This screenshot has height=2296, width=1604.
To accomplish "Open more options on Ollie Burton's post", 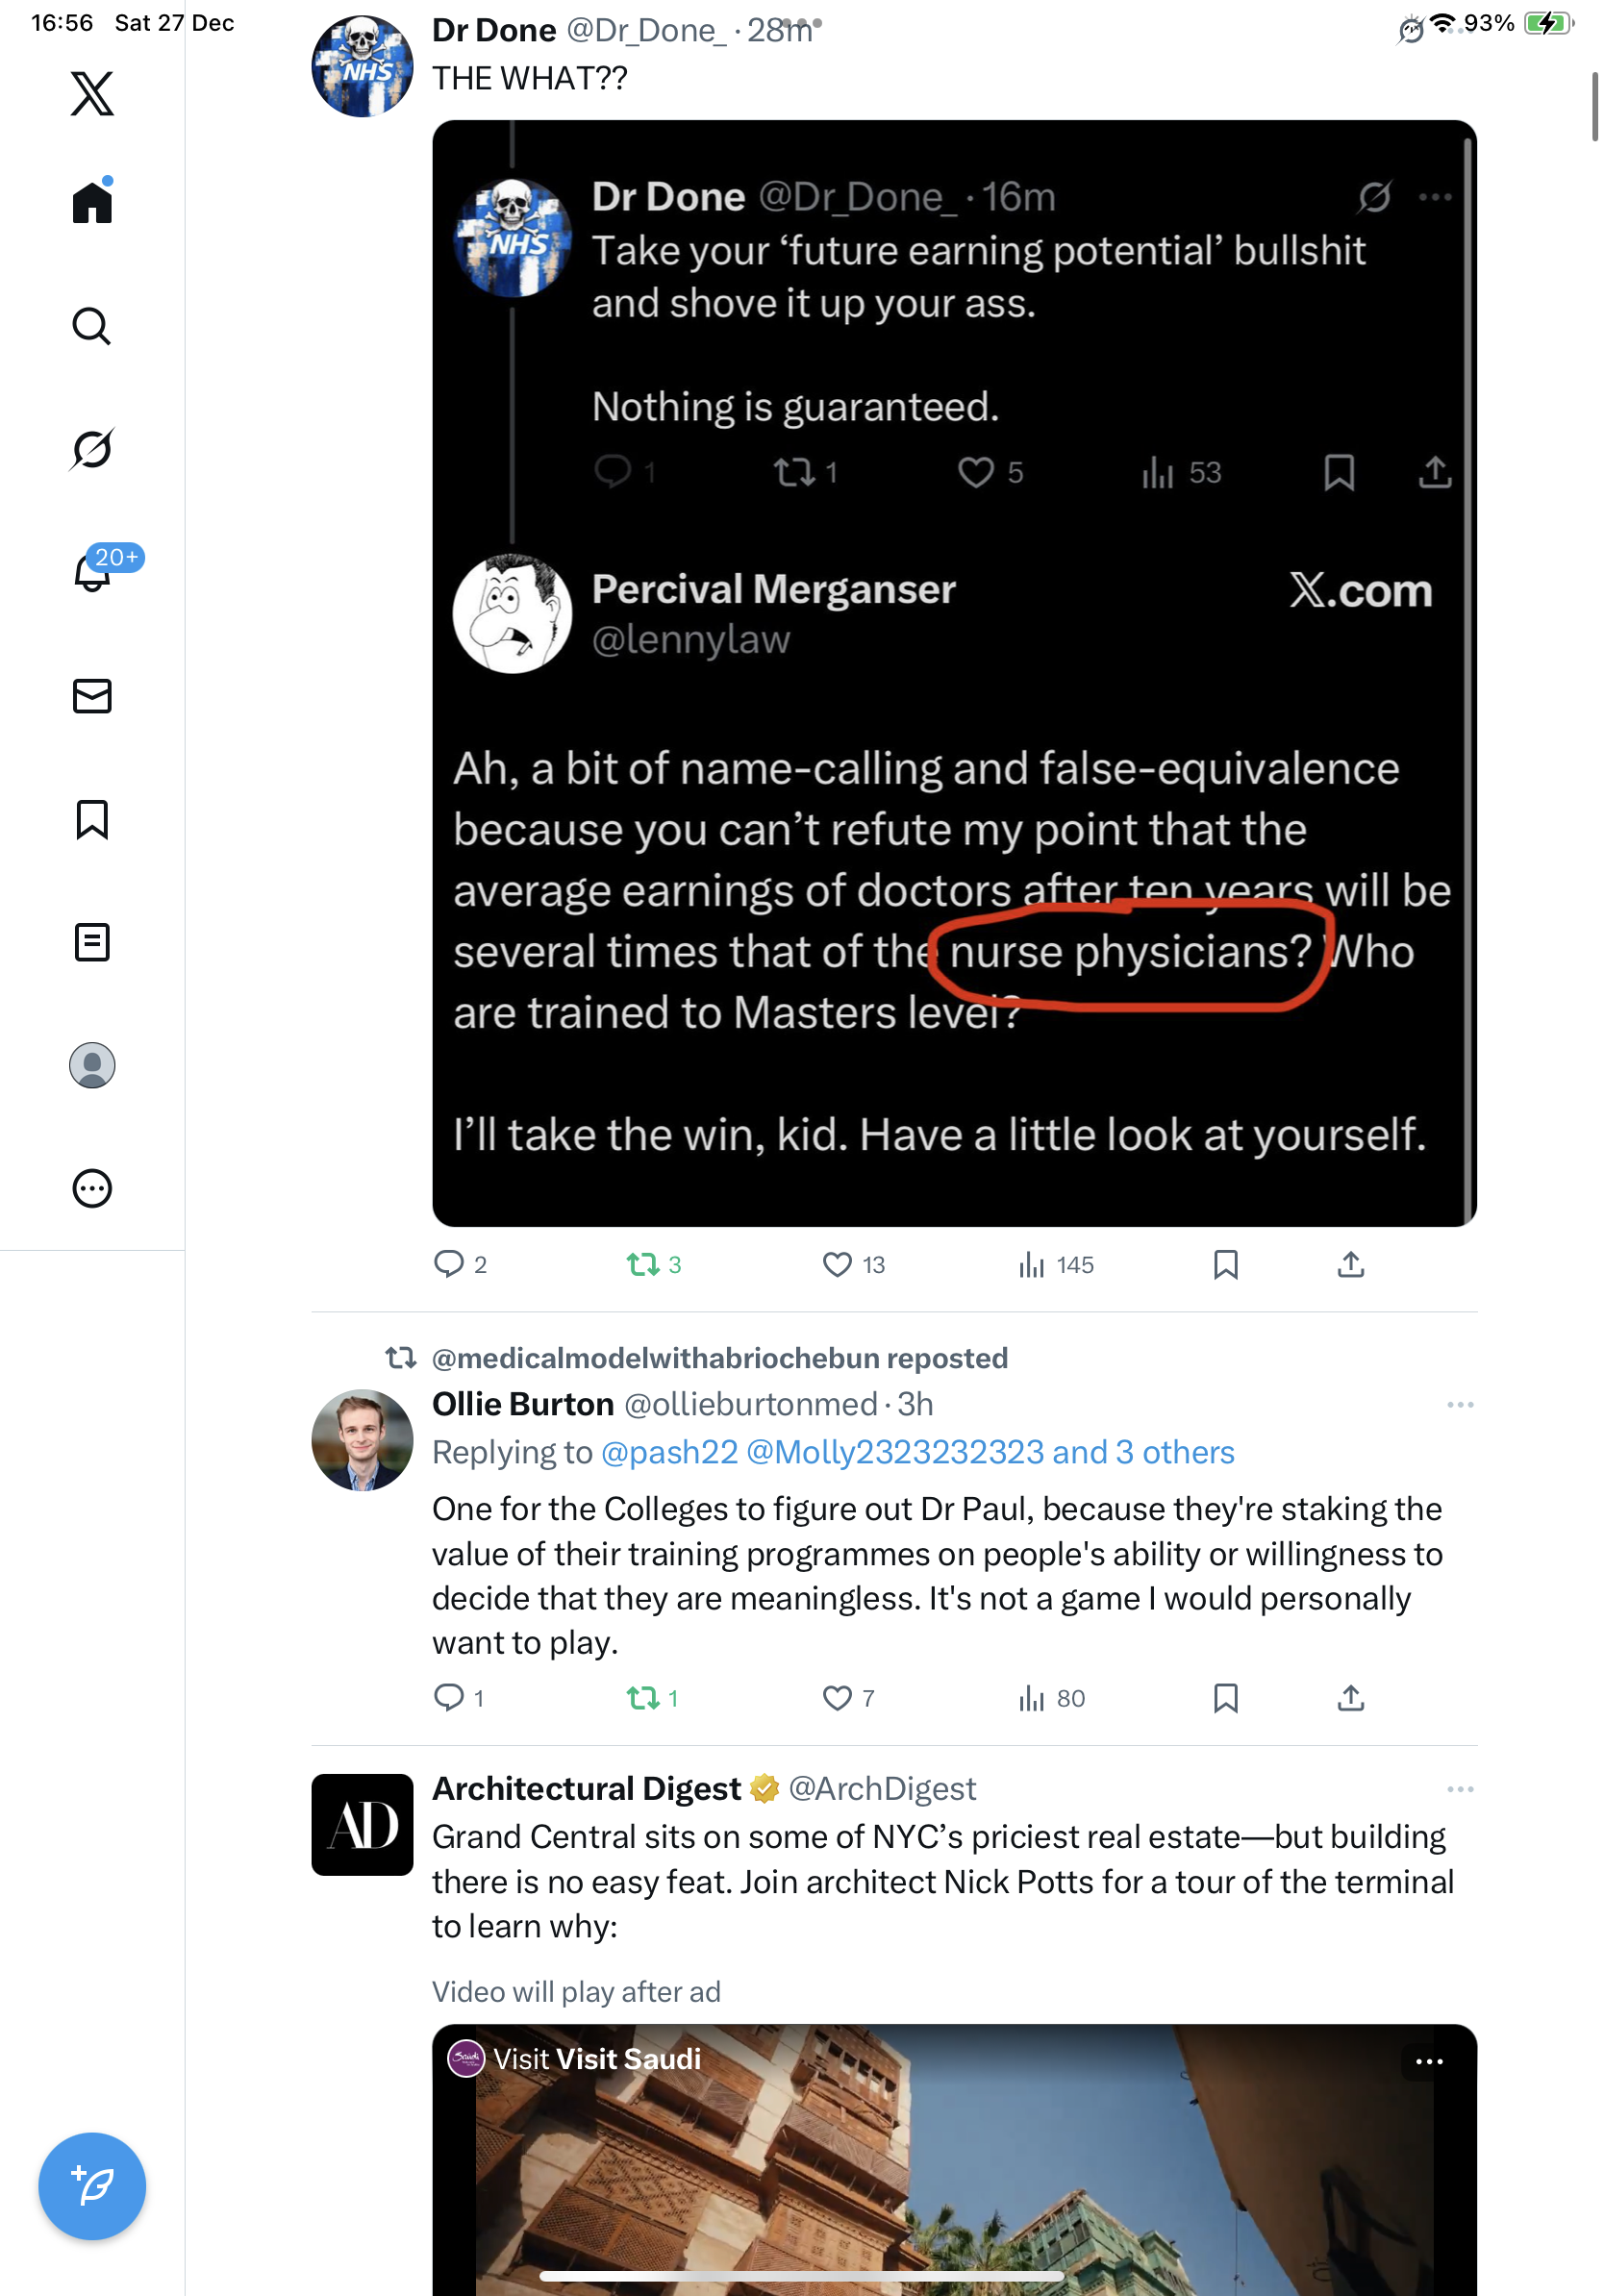I will coord(1459,1405).
